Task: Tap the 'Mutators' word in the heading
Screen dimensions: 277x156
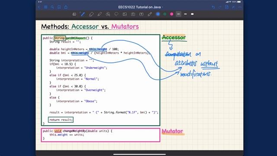Action: [125, 26]
